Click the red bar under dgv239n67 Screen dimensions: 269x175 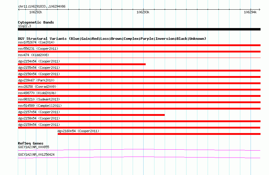[x=139, y=83]
